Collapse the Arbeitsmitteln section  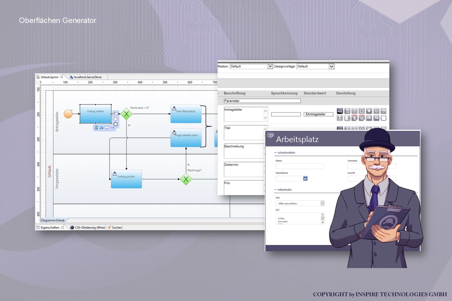[275, 153]
